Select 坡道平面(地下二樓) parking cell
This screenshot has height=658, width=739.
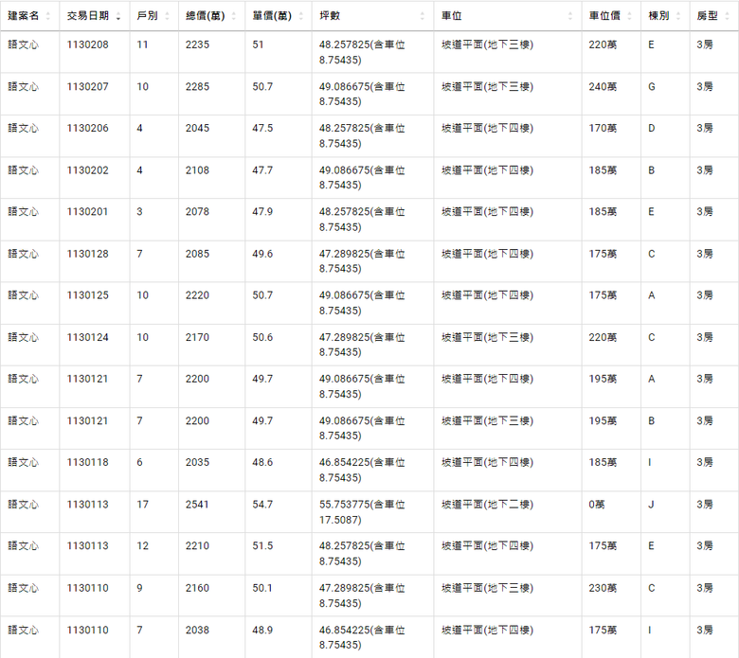tap(487, 505)
